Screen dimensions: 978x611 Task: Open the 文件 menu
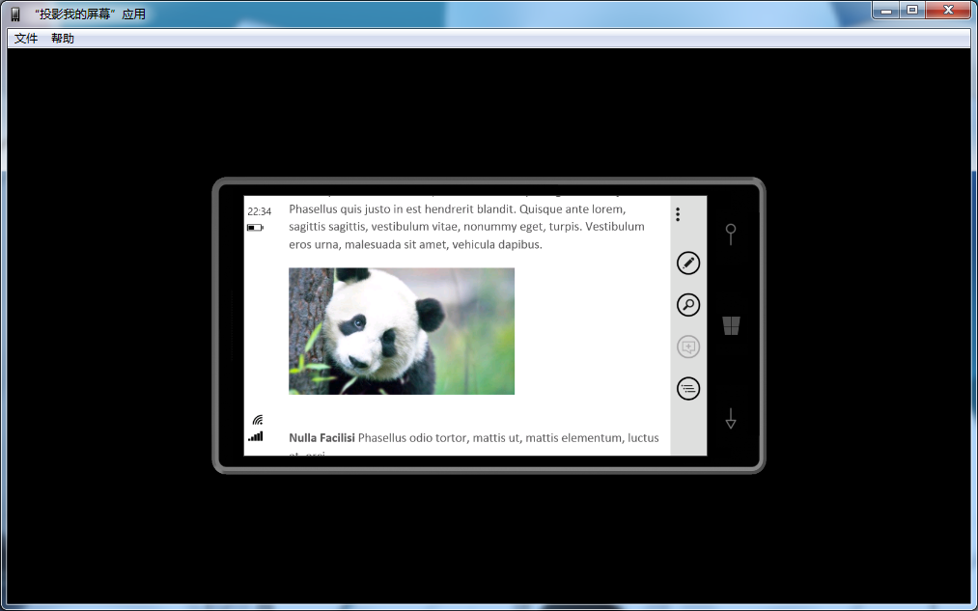tap(26, 39)
